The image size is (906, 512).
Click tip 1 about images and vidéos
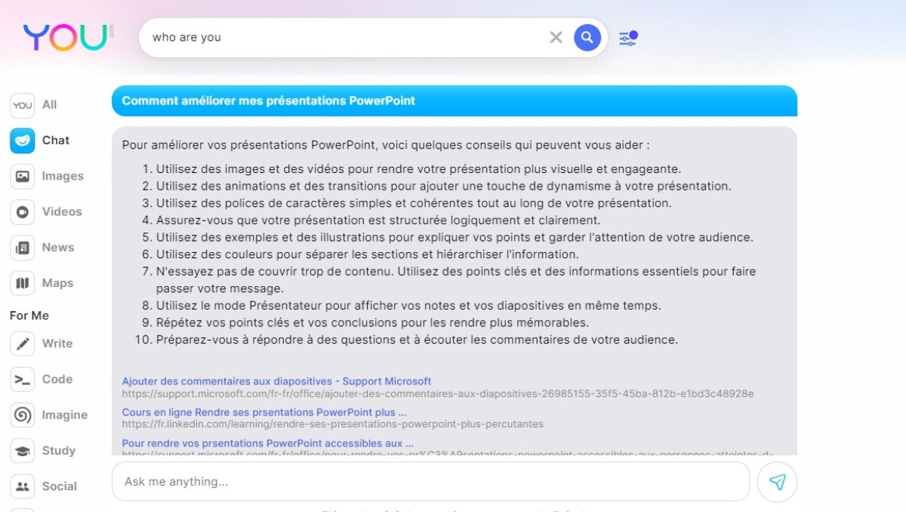click(418, 169)
